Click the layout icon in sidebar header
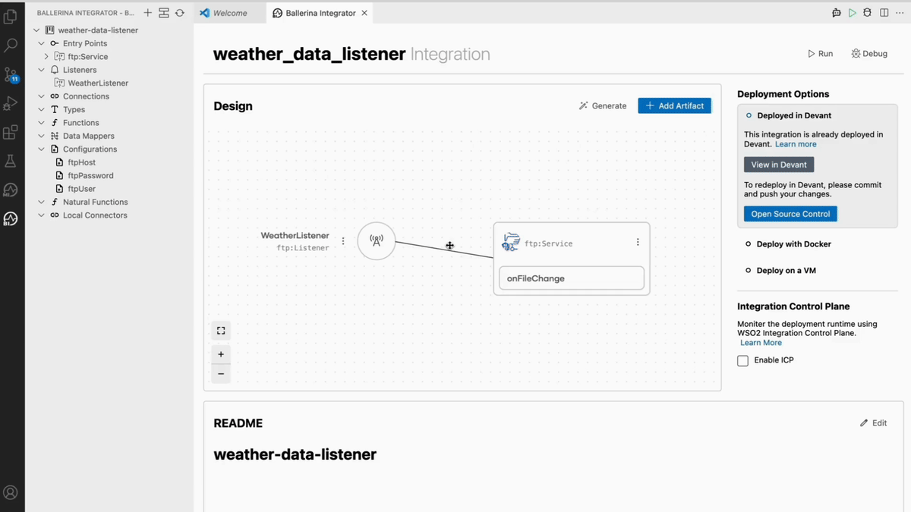Image resolution: width=911 pixels, height=512 pixels. [164, 13]
